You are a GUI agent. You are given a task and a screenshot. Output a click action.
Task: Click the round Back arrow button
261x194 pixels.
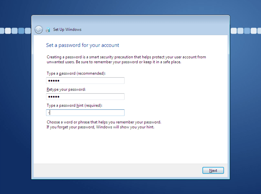[x=39, y=30]
